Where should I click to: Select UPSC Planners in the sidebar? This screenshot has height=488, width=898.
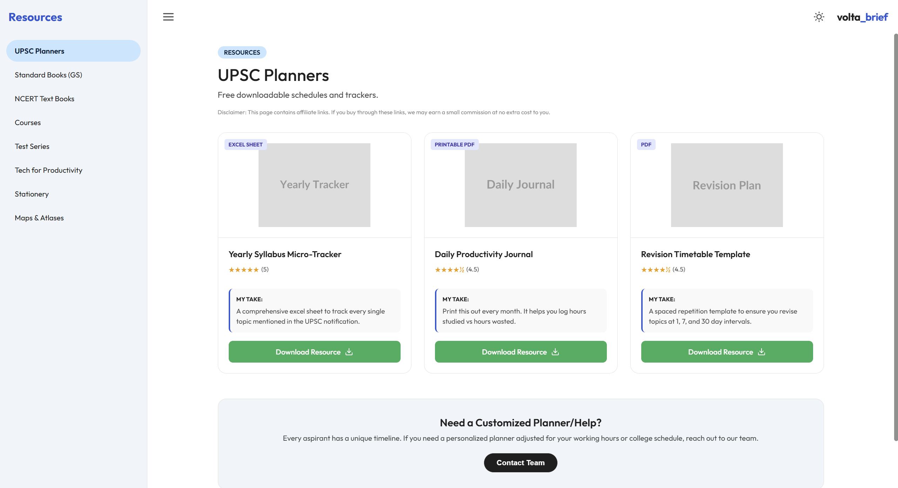[73, 51]
